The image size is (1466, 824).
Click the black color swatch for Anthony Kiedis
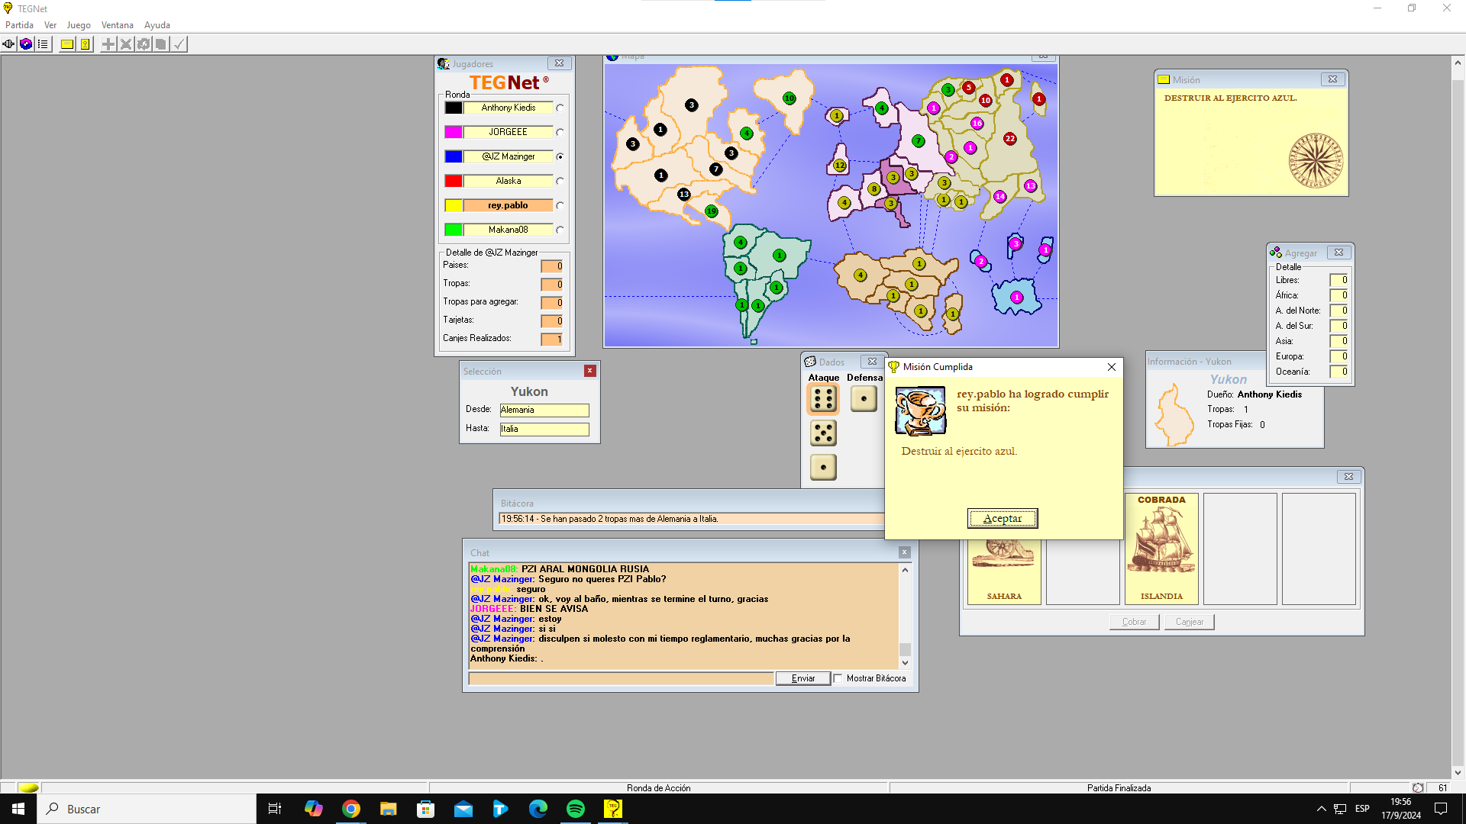point(454,108)
